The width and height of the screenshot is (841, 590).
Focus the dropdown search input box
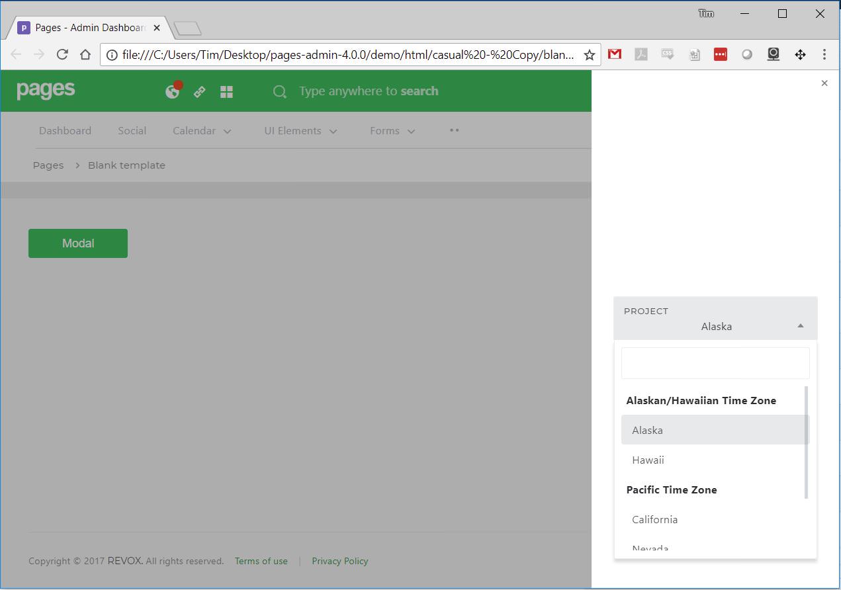point(715,363)
